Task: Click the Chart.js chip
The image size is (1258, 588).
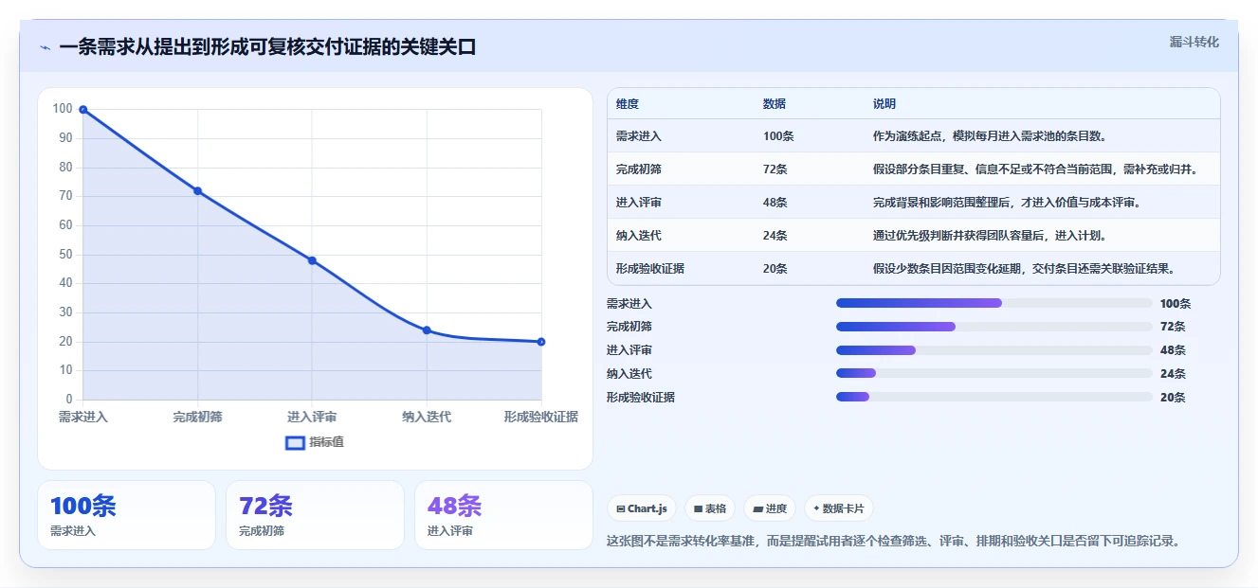Action: (642, 508)
